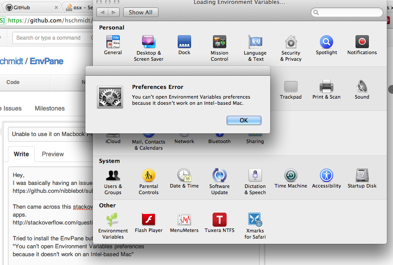
Task: Open Dock preferences
Action: point(184,45)
